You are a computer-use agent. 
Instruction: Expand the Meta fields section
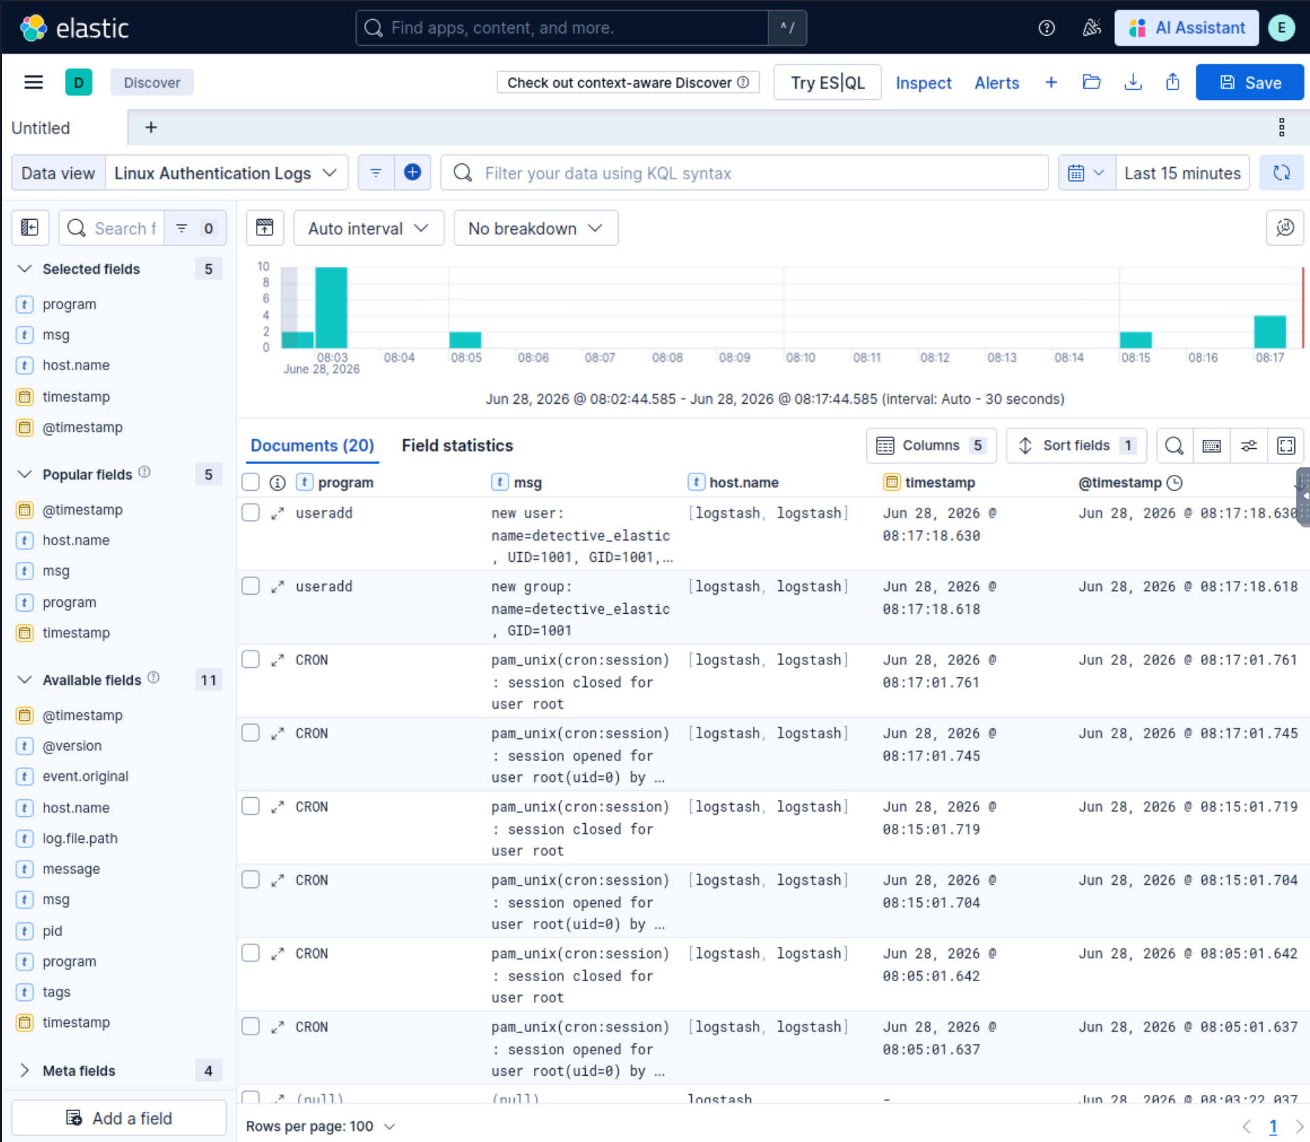point(25,1070)
